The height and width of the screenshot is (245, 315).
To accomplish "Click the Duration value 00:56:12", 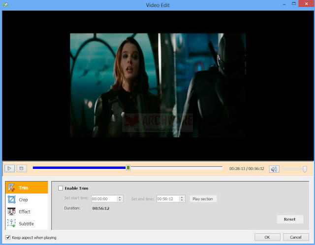I will pos(101,208).
